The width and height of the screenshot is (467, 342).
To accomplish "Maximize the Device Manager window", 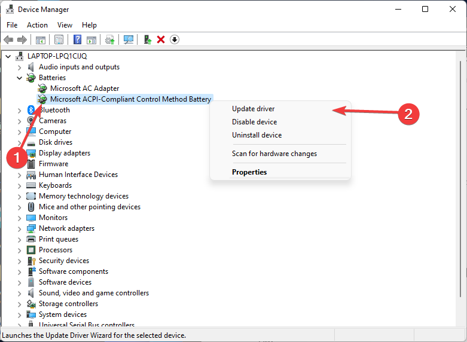I will pos(425,9).
